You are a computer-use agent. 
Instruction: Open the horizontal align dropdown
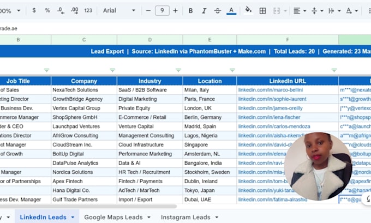tap(300, 11)
